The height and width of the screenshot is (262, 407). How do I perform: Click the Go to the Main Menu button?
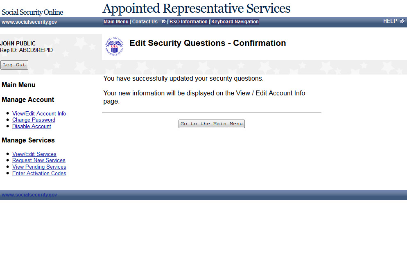click(212, 124)
